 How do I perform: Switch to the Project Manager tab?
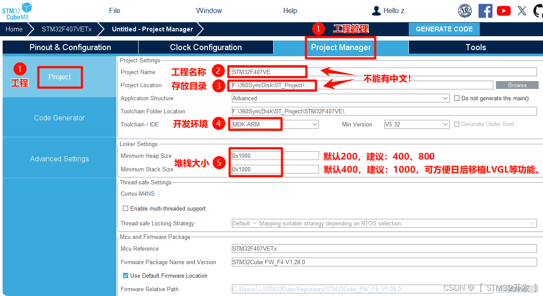341,48
